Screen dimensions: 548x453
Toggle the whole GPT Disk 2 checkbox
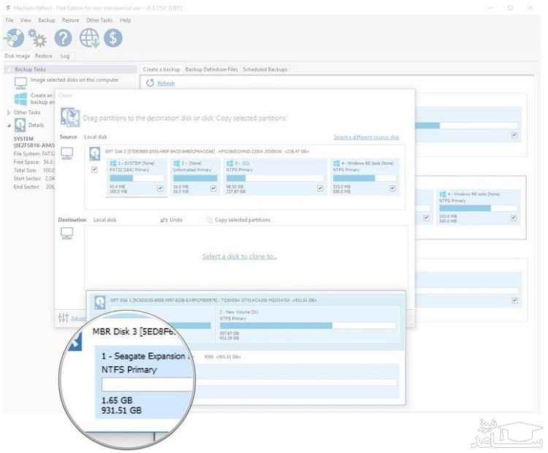94,170
